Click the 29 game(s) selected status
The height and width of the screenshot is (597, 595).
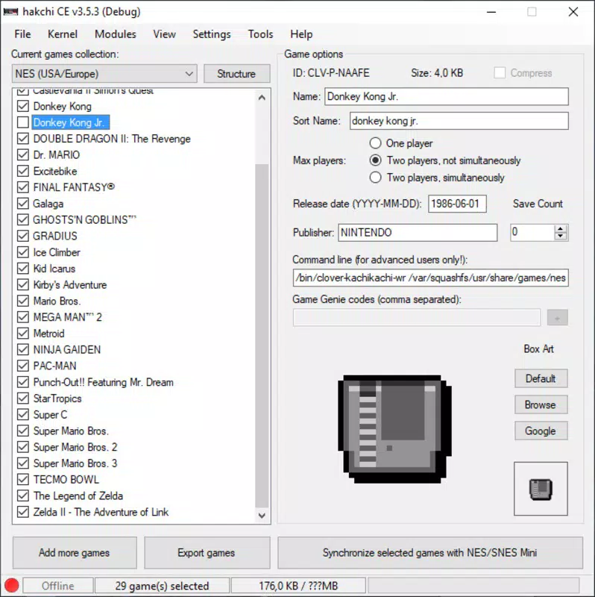point(162,586)
